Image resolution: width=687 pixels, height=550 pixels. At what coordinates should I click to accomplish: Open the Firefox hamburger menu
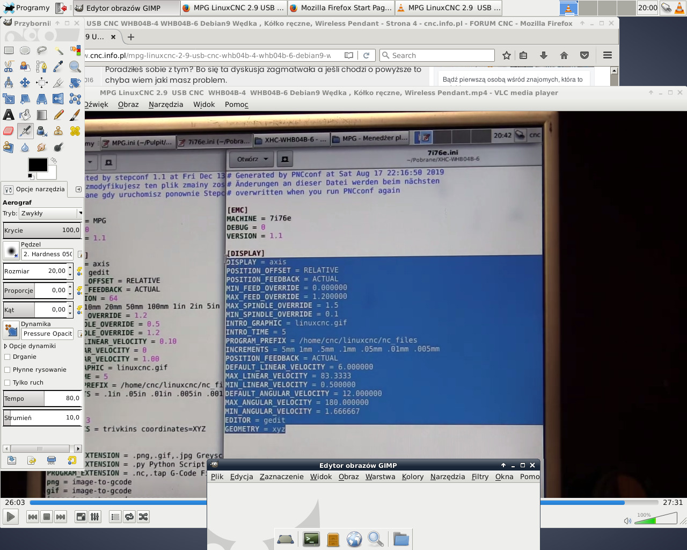coord(608,55)
